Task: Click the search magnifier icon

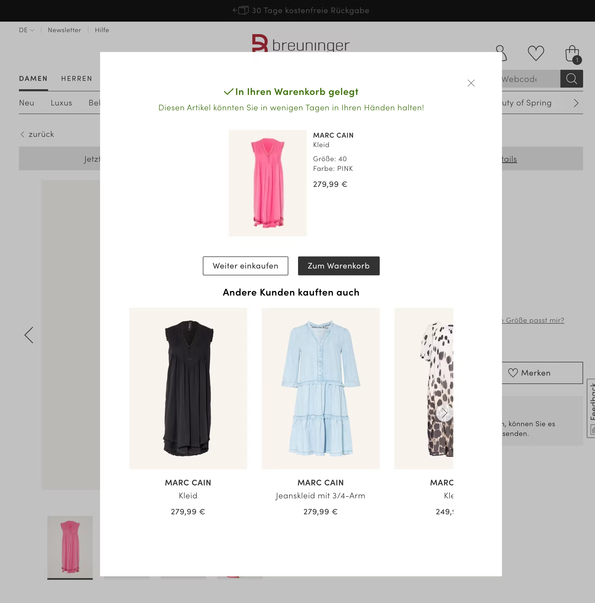Action: pos(571,79)
